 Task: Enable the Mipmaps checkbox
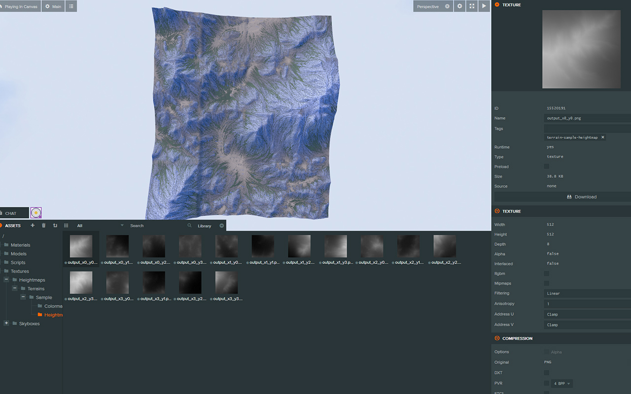(x=546, y=283)
